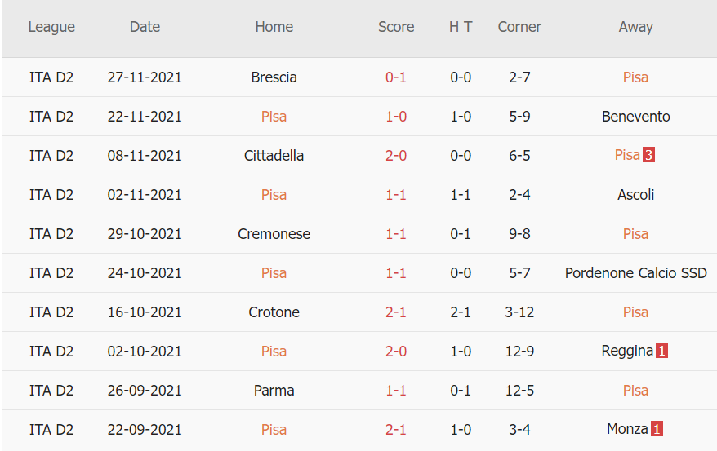
Task: Click the 0-1 score of the Brescia match
Action: (x=396, y=77)
